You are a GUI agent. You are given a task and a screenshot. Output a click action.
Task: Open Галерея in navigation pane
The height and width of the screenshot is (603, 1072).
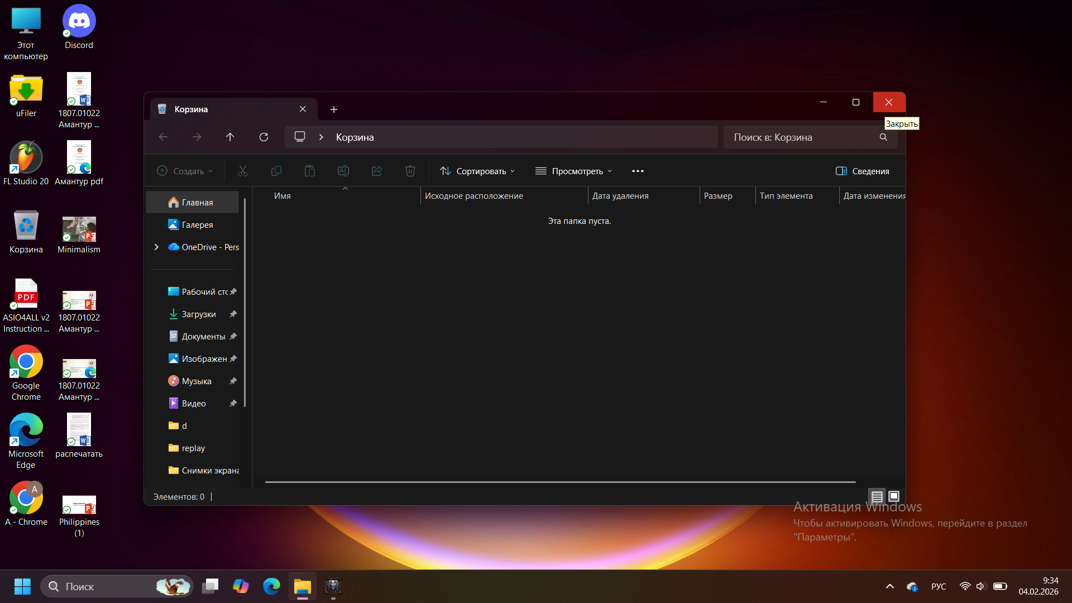(197, 225)
